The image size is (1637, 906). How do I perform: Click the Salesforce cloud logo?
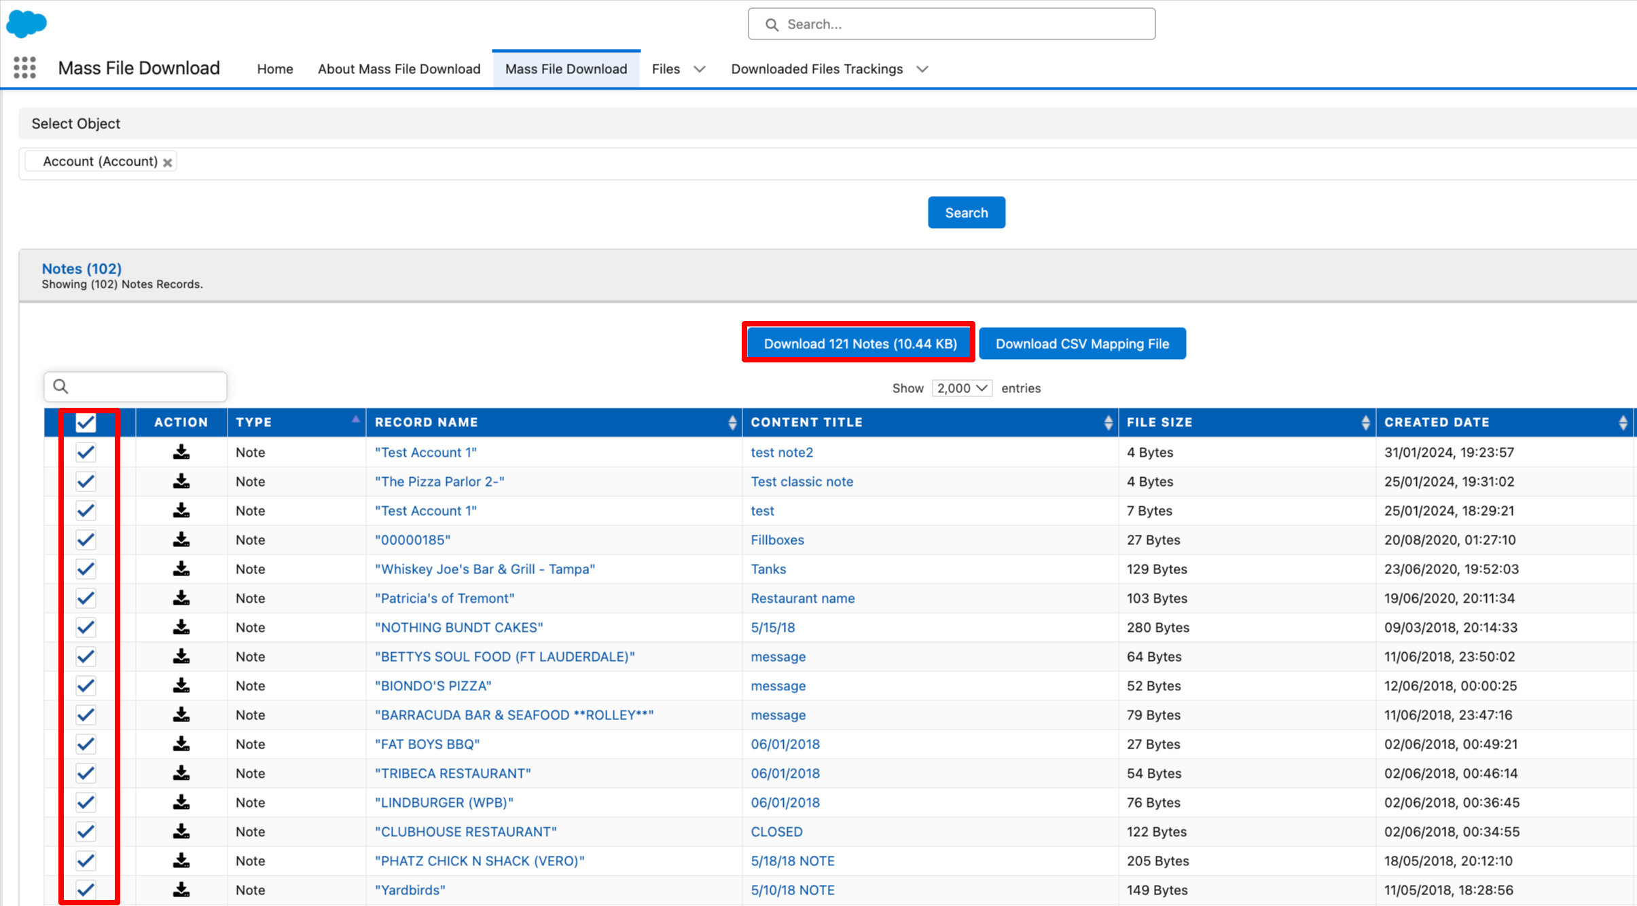tap(26, 24)
